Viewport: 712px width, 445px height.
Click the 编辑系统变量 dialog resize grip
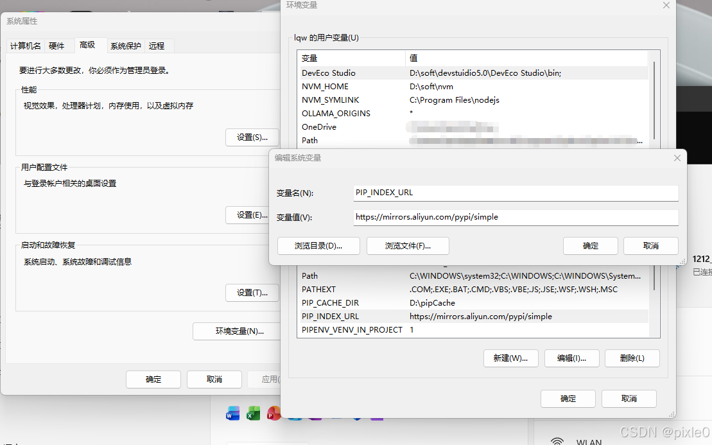(x=682, y=261)
